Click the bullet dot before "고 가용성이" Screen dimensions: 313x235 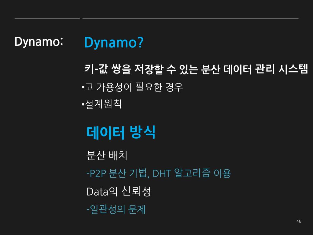click(83, 88)
